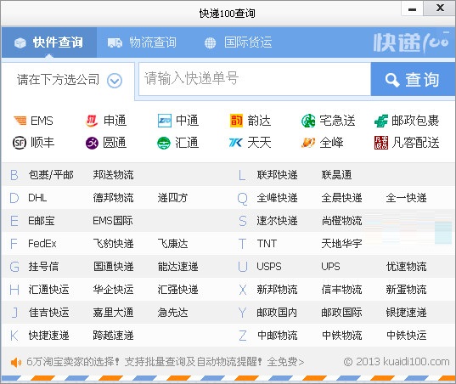Click the 全峰 orange logo icon
The height and width of the screenshot is (384, 456).
tap(308, 143)
